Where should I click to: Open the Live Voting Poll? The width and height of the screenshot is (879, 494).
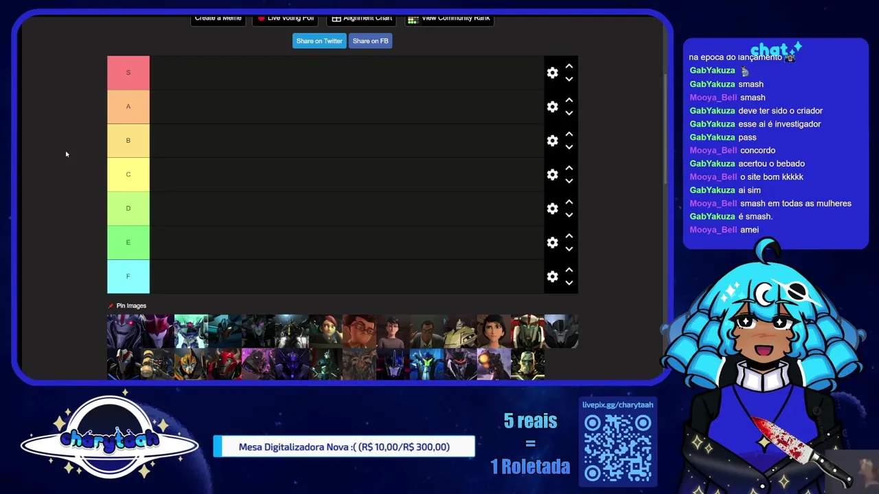coord(285,19)
